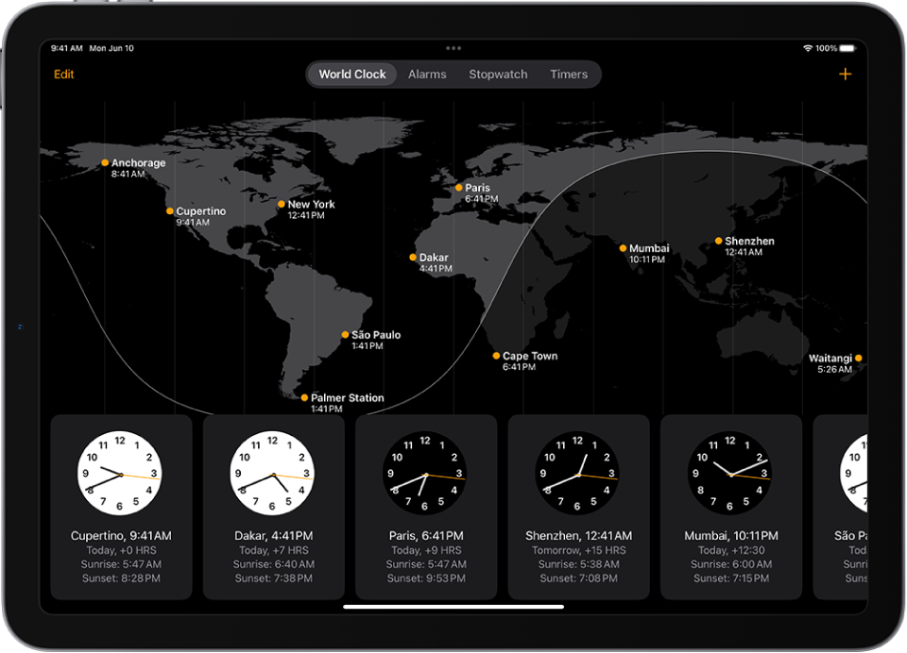Select the Timers tab
The image size is (907, 653).
569,74
